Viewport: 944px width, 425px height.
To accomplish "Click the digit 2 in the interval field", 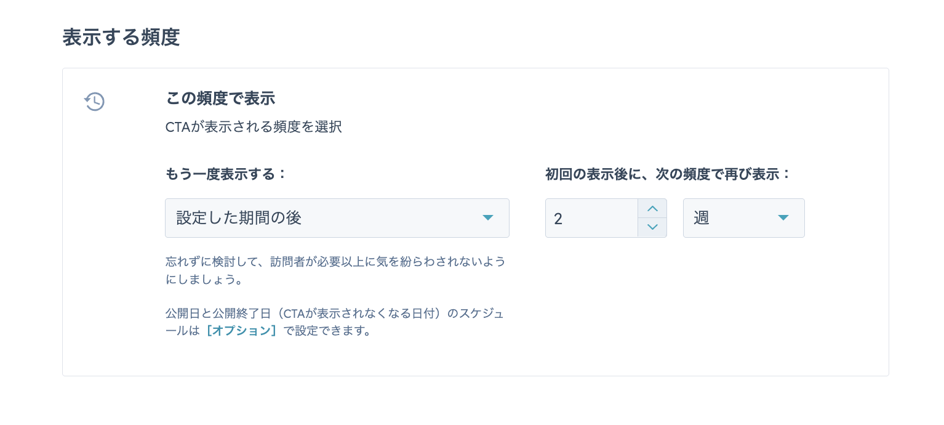I will click(558, 219).
